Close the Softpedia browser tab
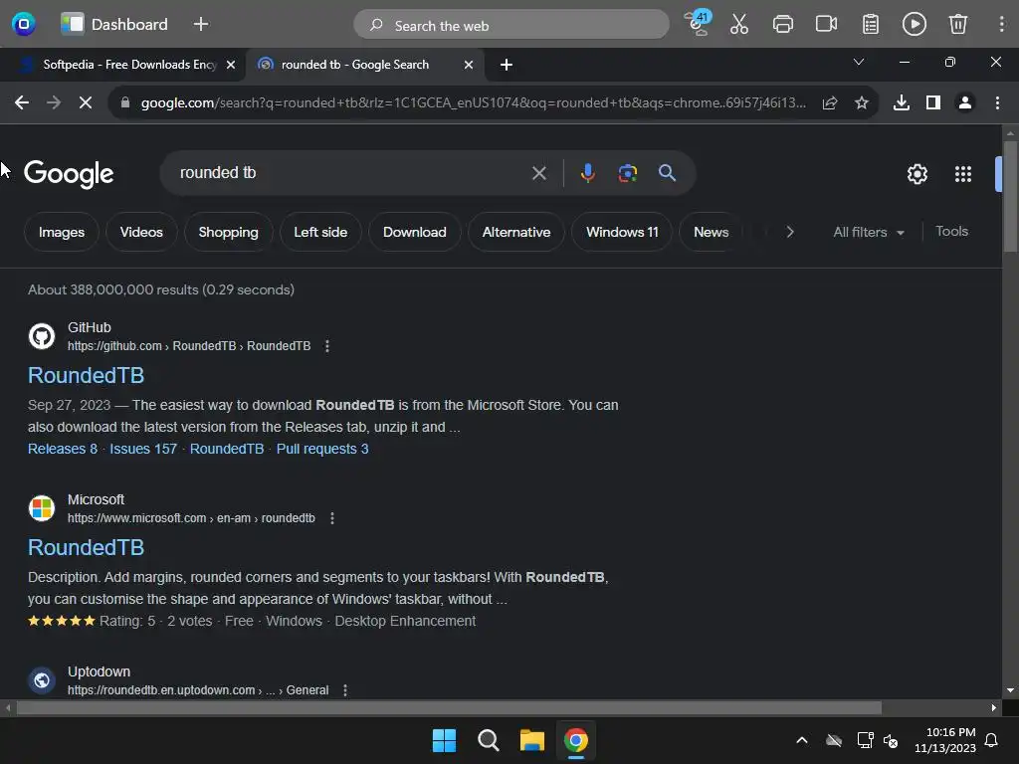Viewport: 1019px width, 764px height. click(231, 65)
